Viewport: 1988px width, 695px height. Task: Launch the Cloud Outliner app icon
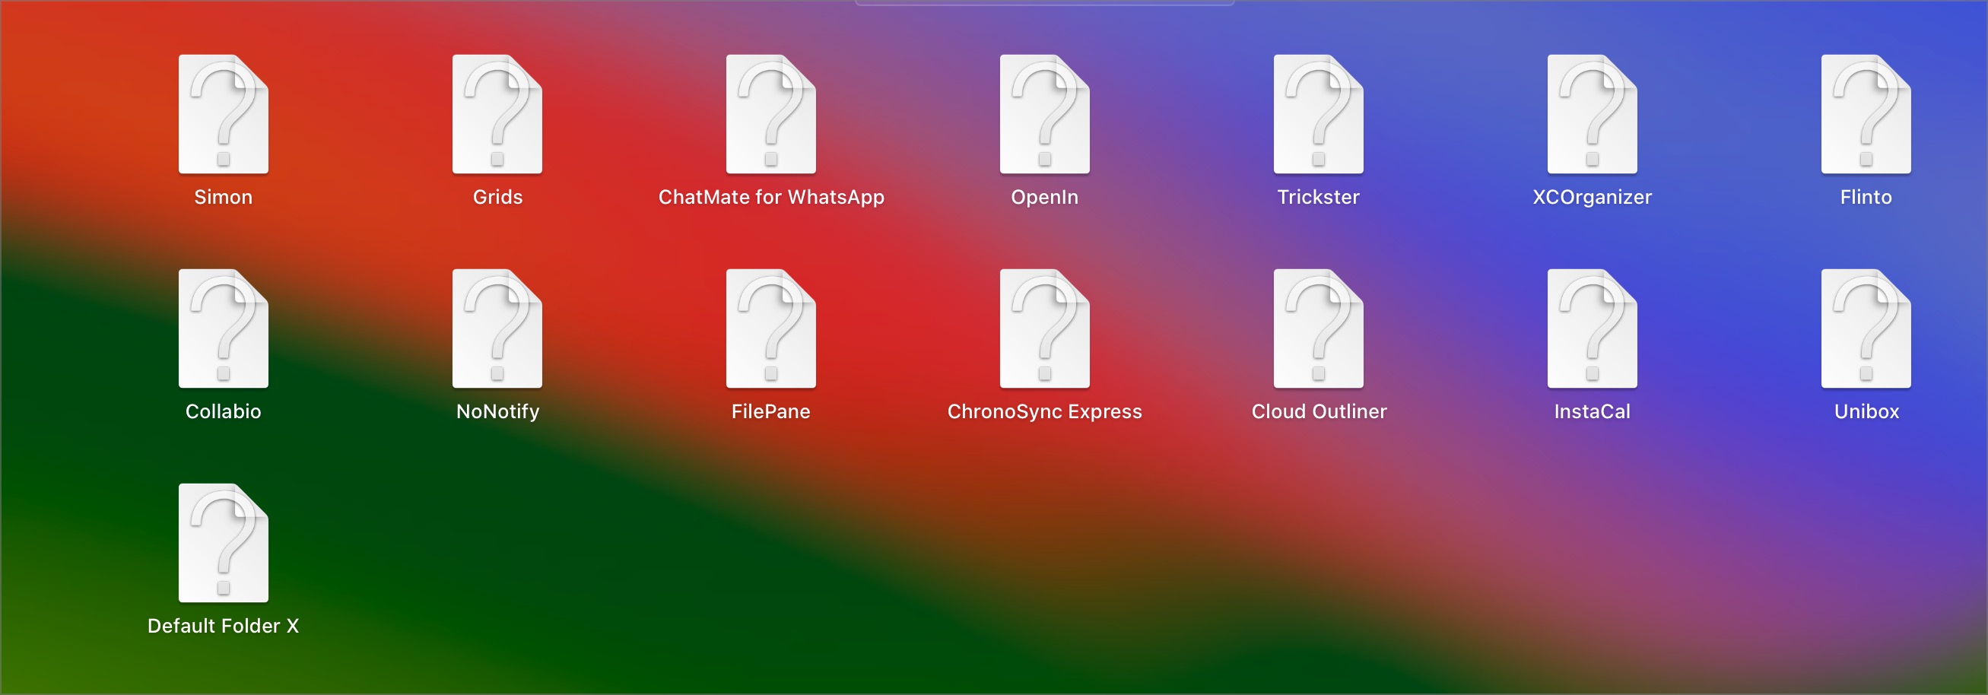coord(1319,328)
